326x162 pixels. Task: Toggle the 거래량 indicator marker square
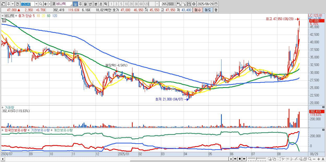click(3, 107)
